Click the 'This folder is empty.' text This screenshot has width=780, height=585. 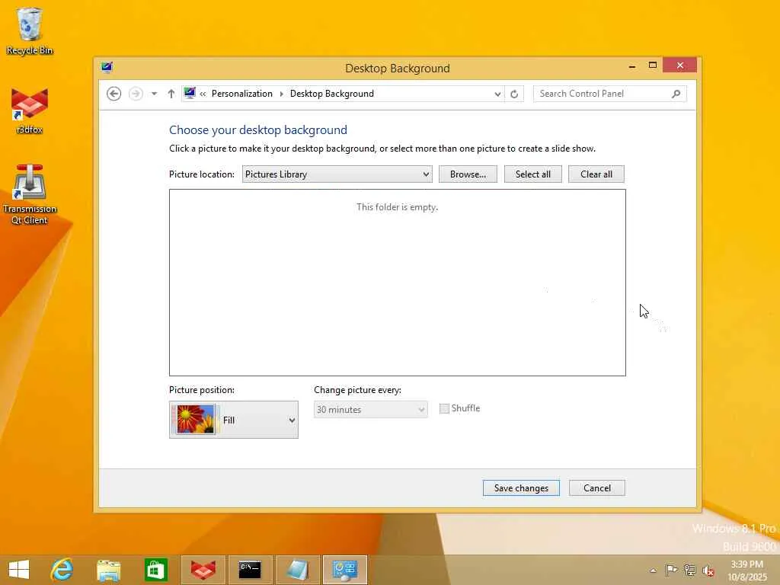(397, 207)
